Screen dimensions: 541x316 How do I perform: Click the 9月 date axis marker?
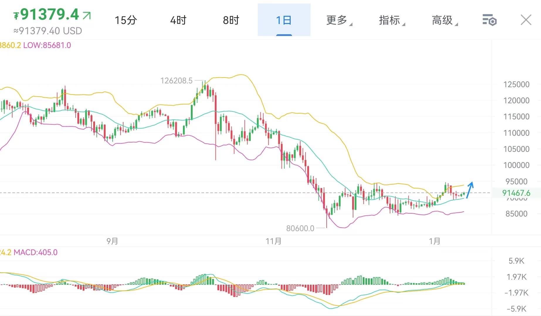tap(112, 241)
